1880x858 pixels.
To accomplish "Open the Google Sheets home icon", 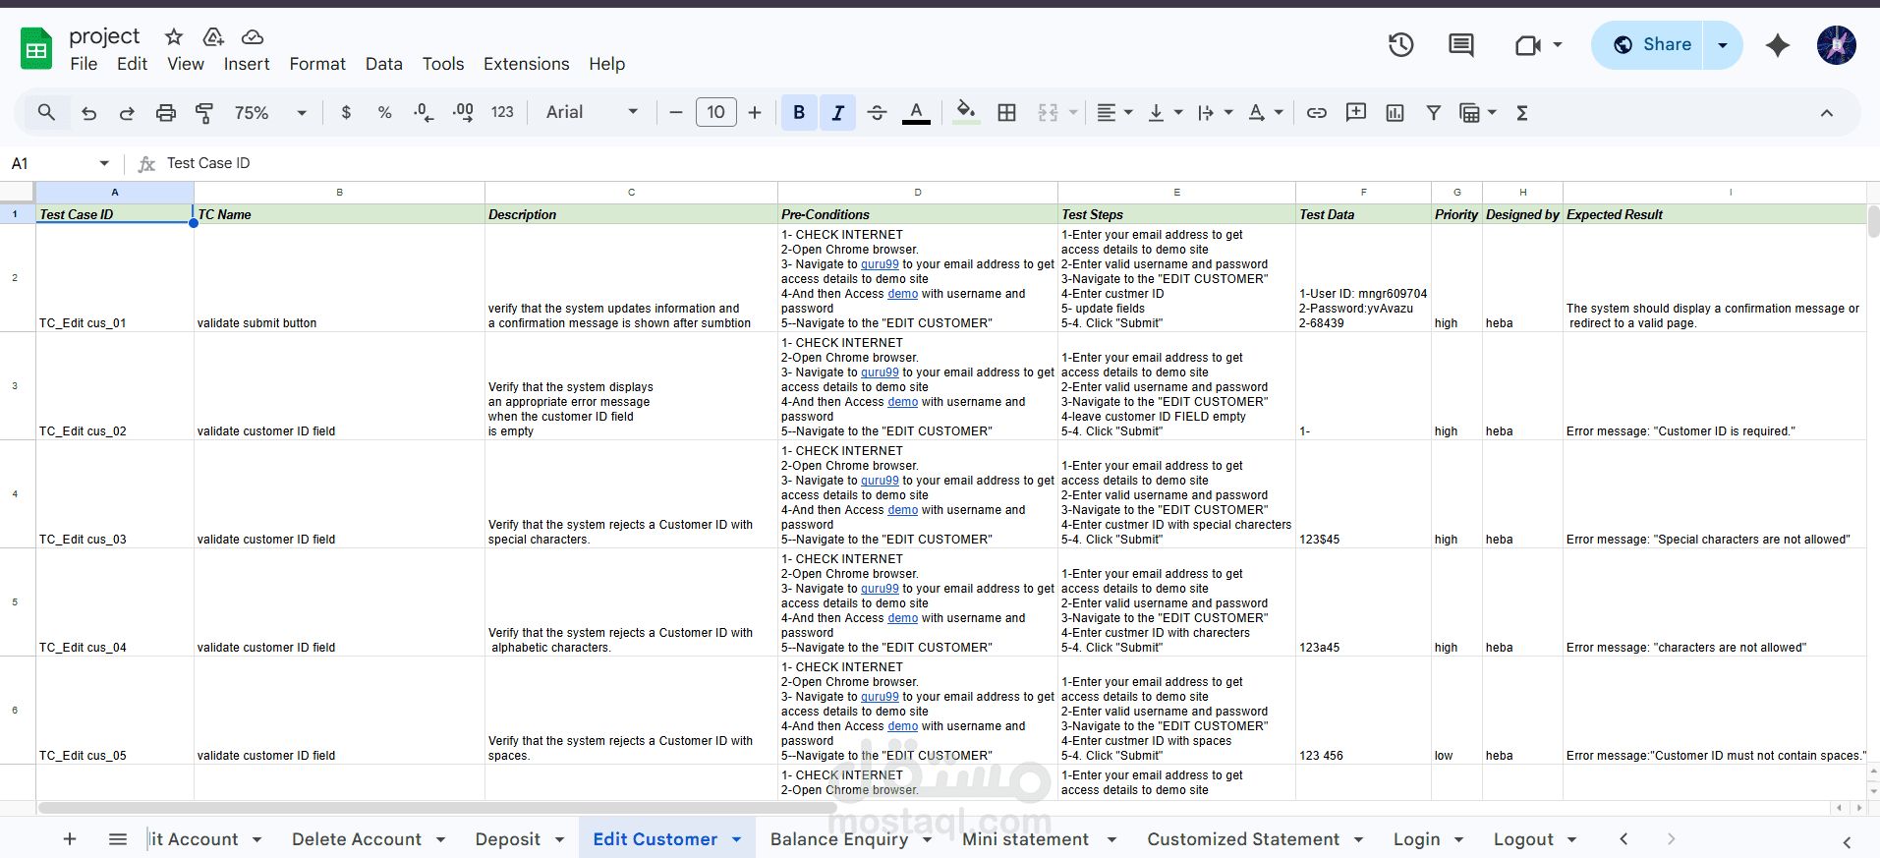I will click(36, 49).
